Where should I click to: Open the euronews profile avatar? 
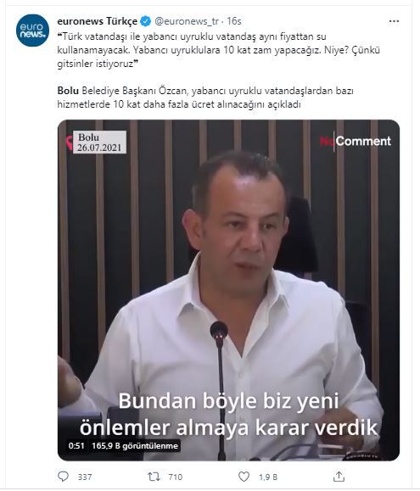point(32,31)
